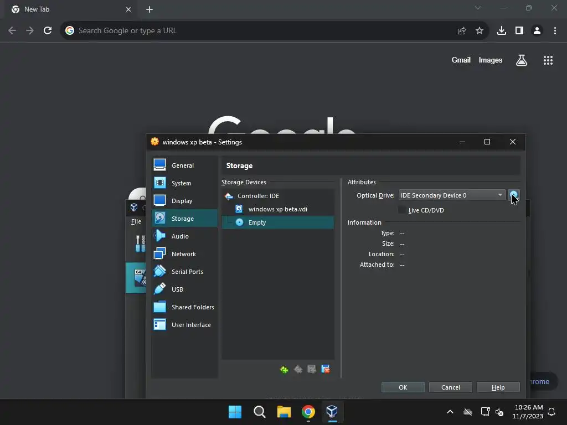567x425 pixels.
Task: Open User Interface settings category
Action: (x=184, y=324)
